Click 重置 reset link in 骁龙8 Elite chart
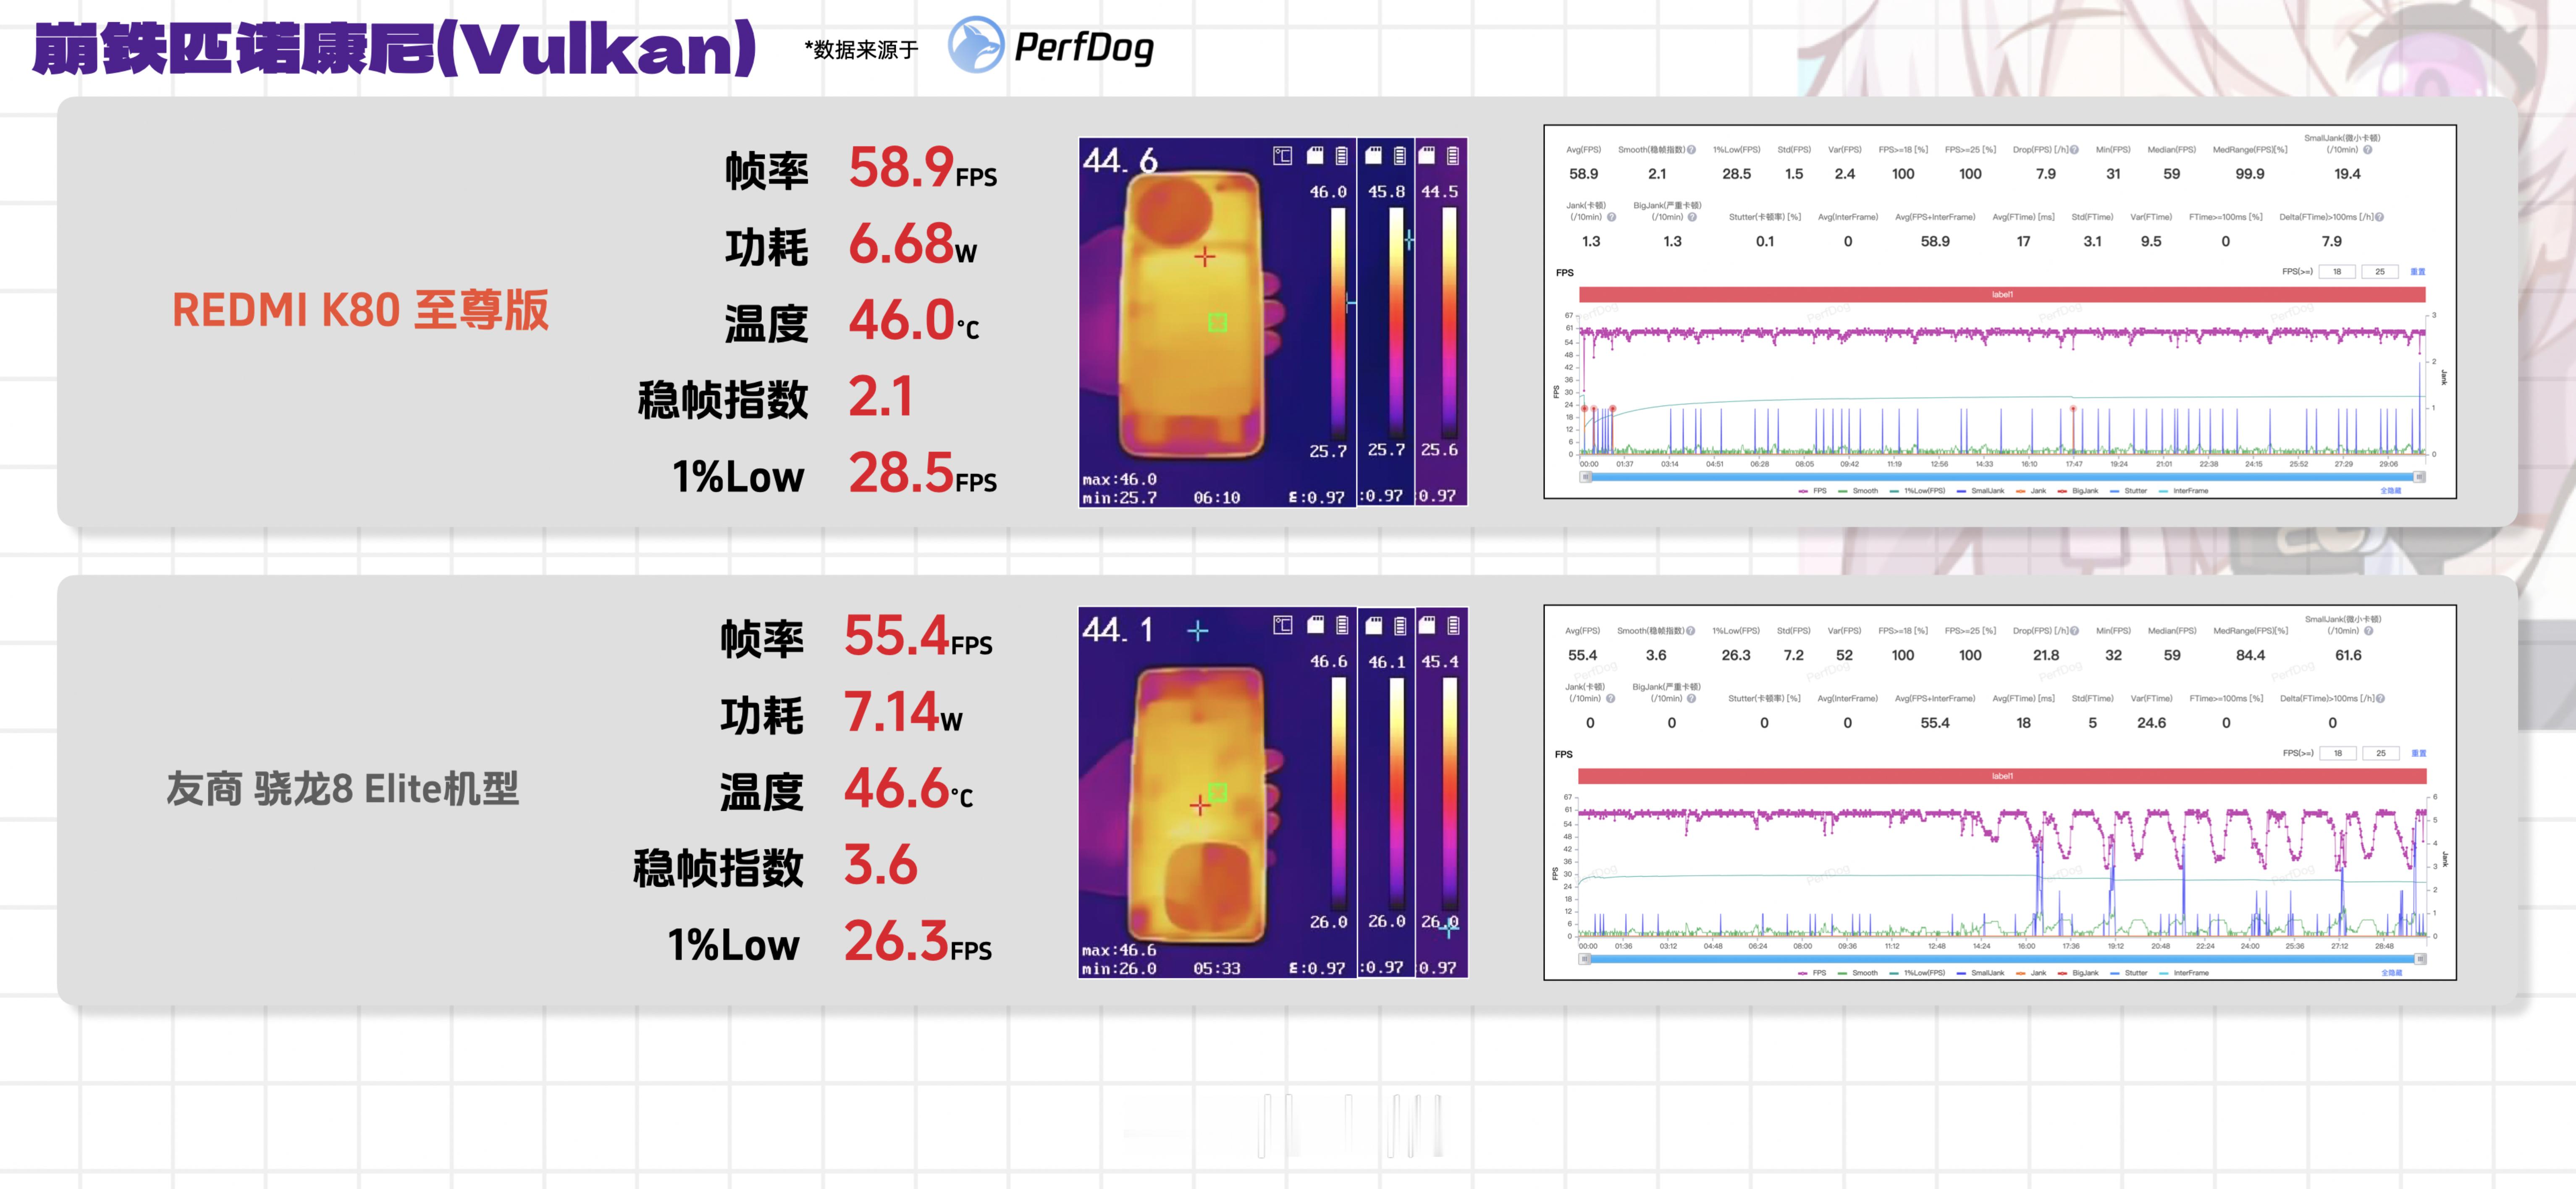 click(x=2419, y=753)
